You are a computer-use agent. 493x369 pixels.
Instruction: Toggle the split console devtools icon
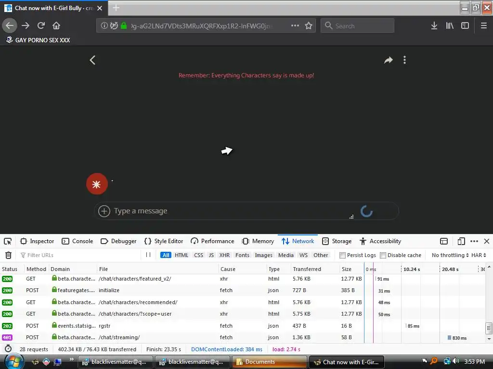444,241
